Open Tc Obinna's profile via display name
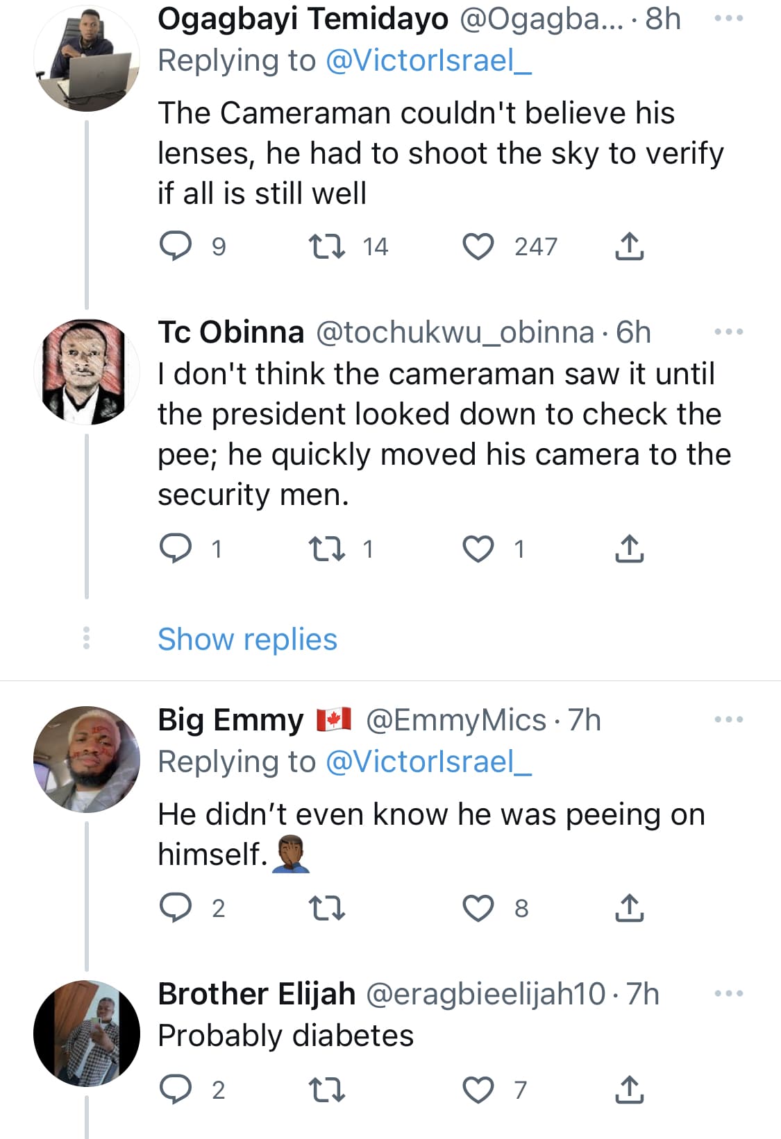781x1139 pixels. 230,332
